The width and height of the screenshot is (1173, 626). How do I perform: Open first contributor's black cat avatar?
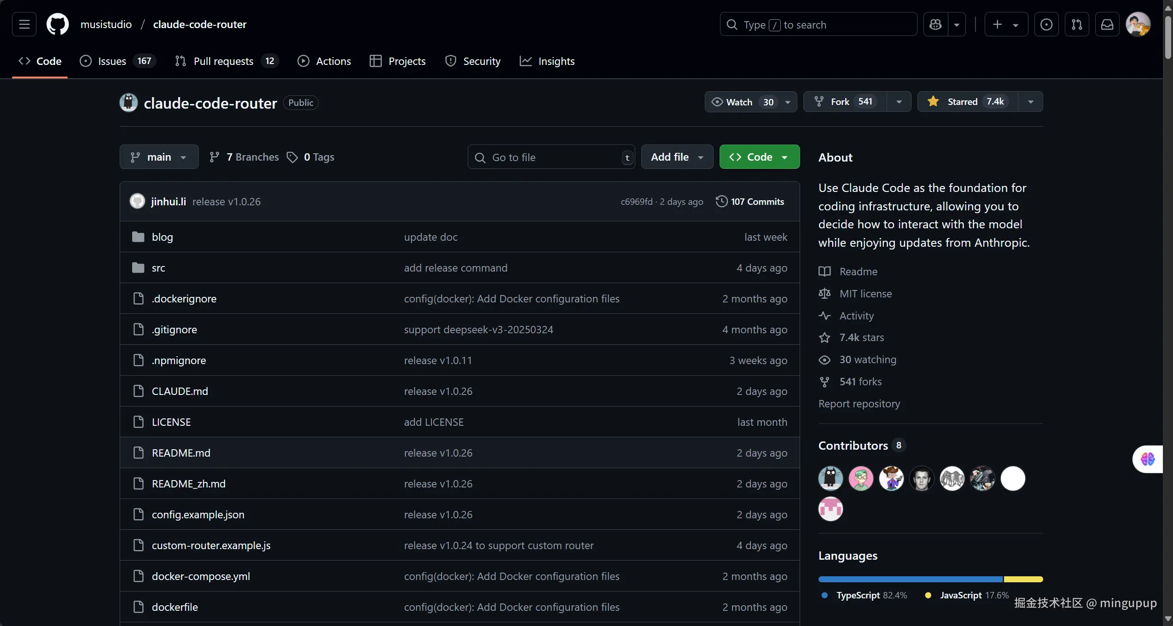830,478
